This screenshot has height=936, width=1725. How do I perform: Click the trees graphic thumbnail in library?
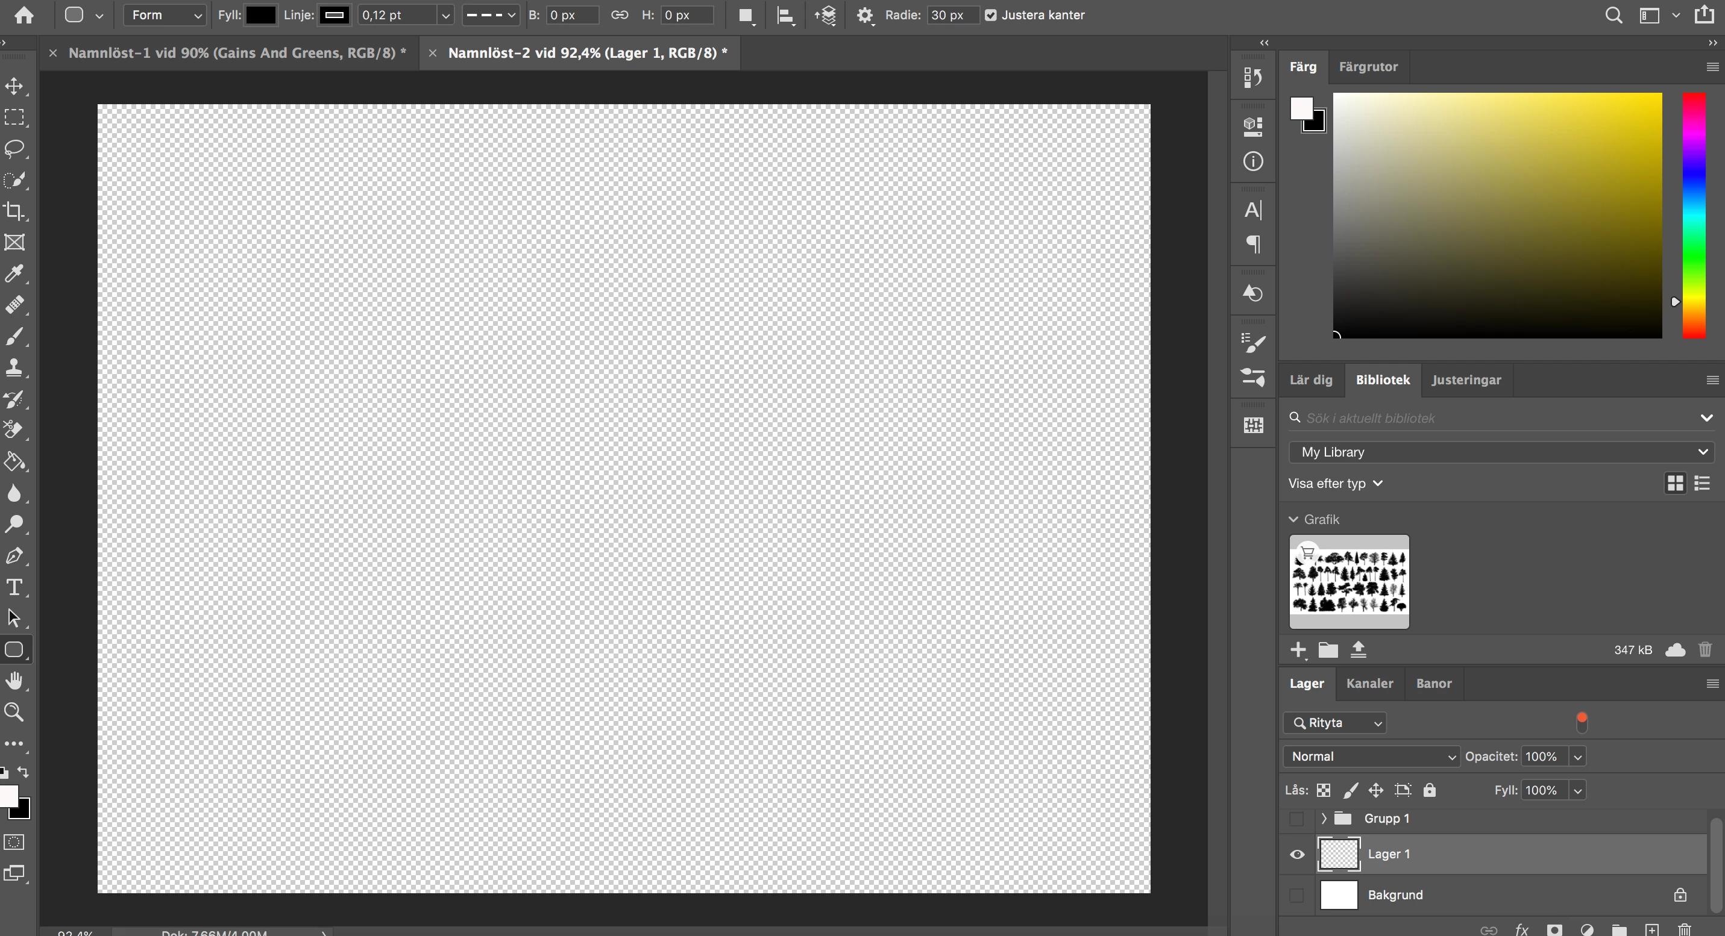coord(1350,581)
